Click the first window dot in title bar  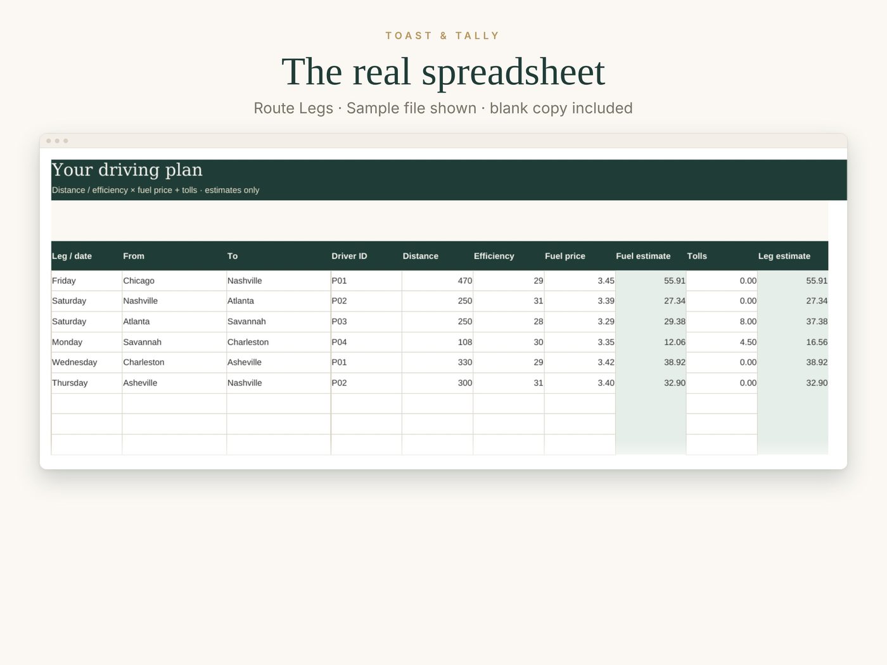tap(49, 141)
